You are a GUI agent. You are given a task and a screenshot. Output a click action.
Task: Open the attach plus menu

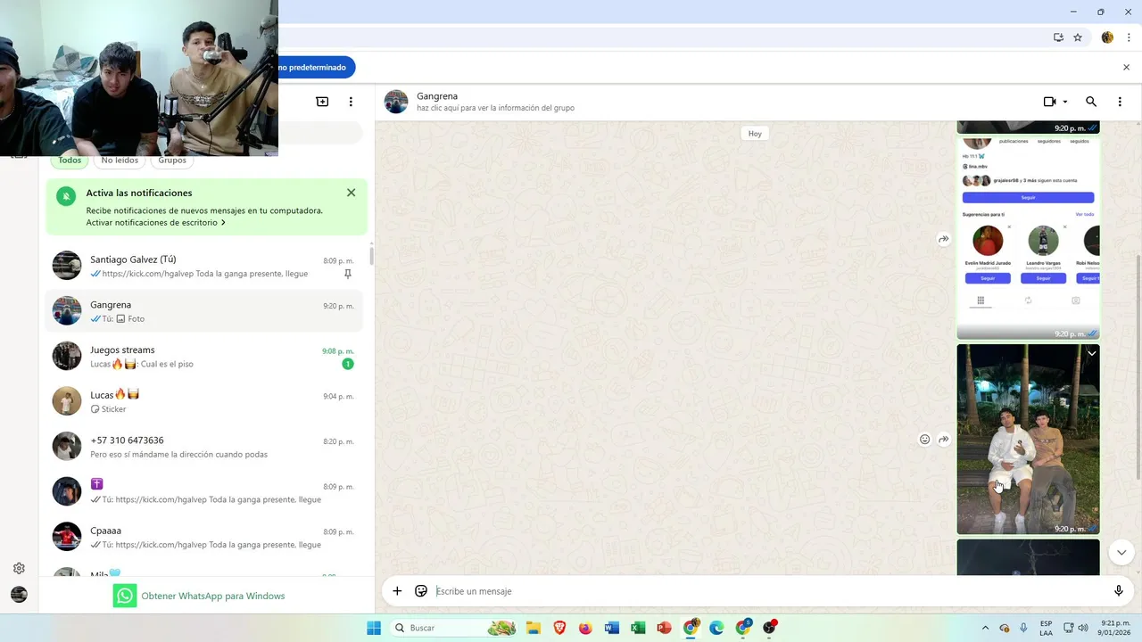pos(397,591)
